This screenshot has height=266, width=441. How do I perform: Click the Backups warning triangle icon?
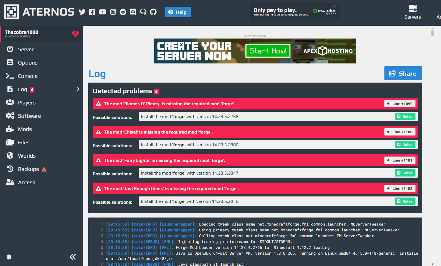pos(44,169)
